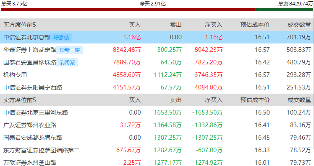Click the 炒新一族 tag badge

pyautogui.click(x=70, y=50)
